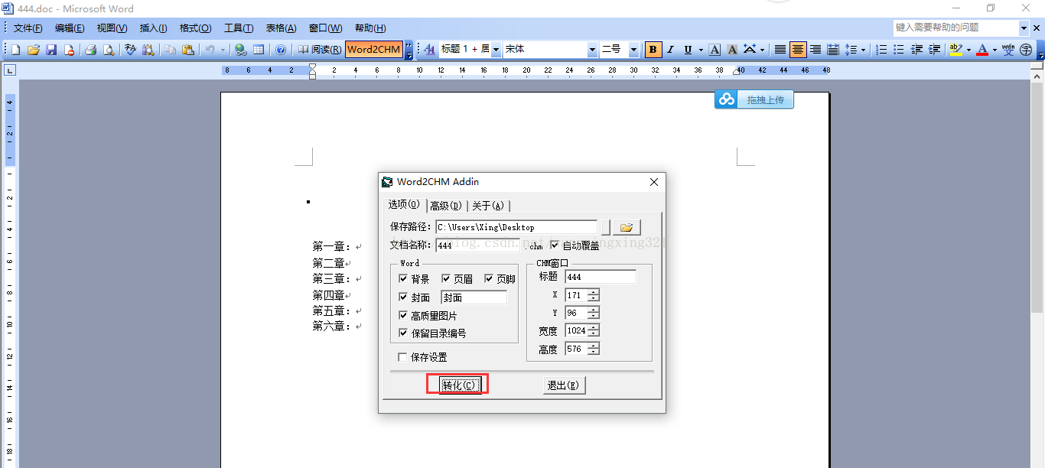1045x468 pixels.
Task: Apply distributed alignment
Action: (833, 50)
